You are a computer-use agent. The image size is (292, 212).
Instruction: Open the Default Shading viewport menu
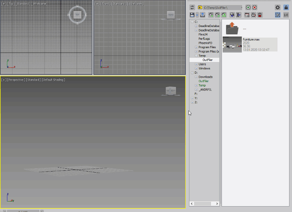[x=53, y=80]
